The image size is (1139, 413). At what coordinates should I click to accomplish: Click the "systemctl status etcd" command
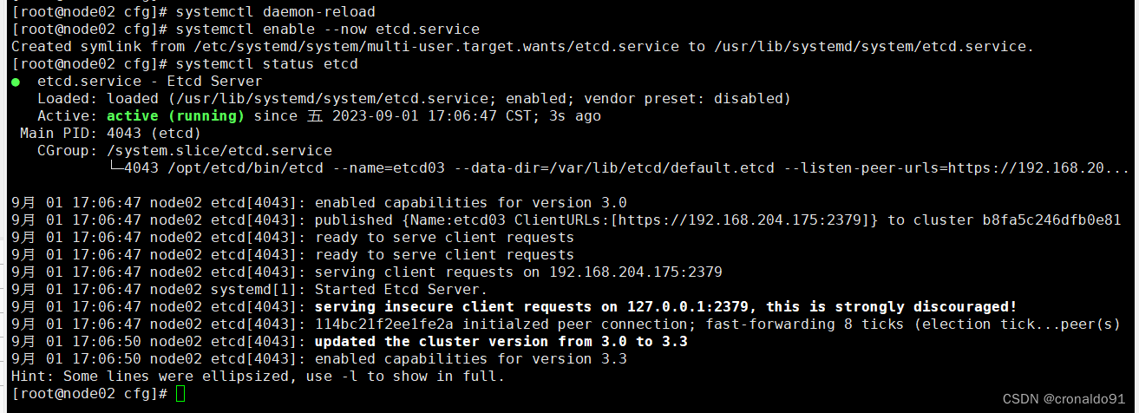266,63
